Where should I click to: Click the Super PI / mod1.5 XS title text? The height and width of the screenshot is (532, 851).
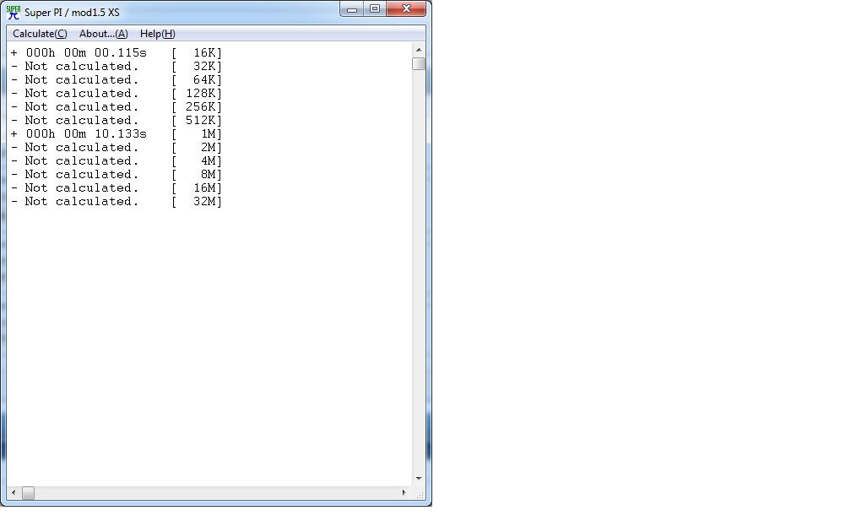click(72, 12)
